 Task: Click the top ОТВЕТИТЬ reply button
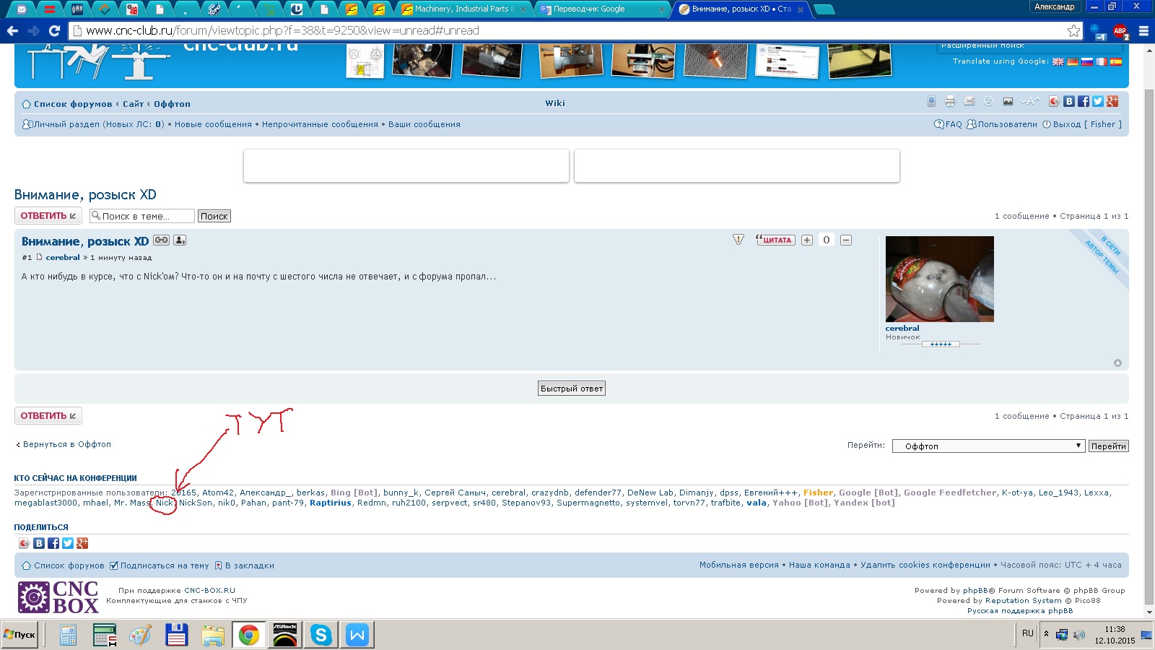coord(48,216)
